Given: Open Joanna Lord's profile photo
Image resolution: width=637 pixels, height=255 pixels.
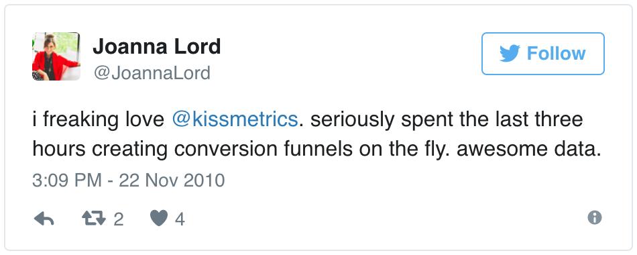Looking at the screenshot, I should tap(56, 56).
